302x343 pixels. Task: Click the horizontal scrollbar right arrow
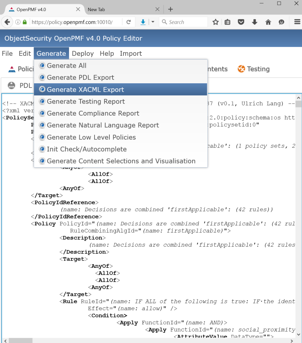click(x=292, y=341)
